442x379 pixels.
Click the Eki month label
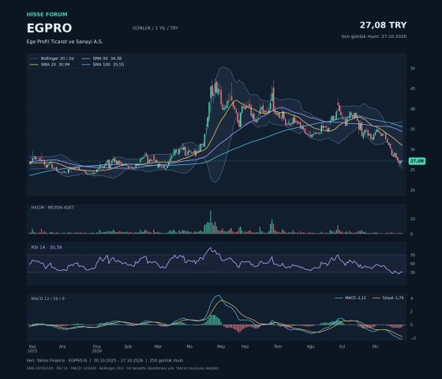coord(375,347)
